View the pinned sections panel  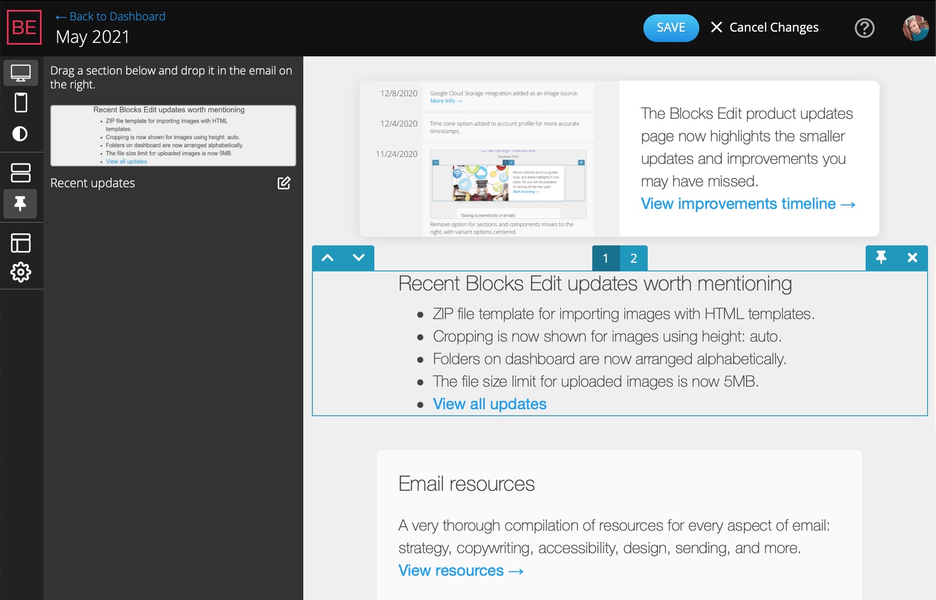click(x=21, y=204)
